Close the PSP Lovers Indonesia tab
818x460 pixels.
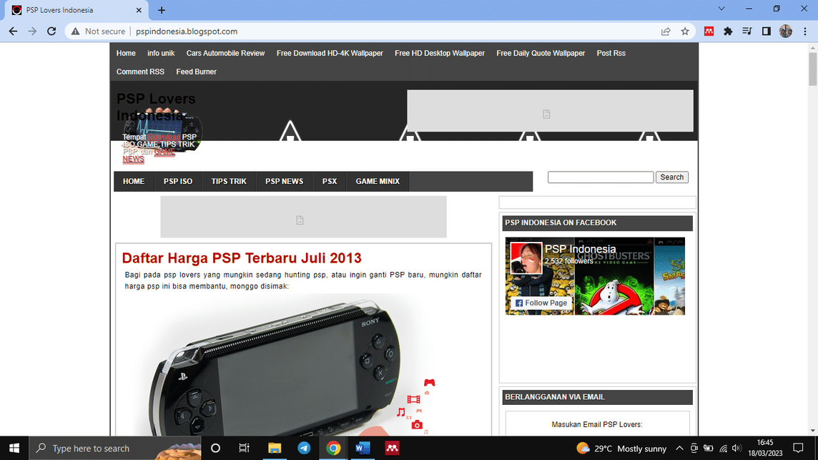139,10
